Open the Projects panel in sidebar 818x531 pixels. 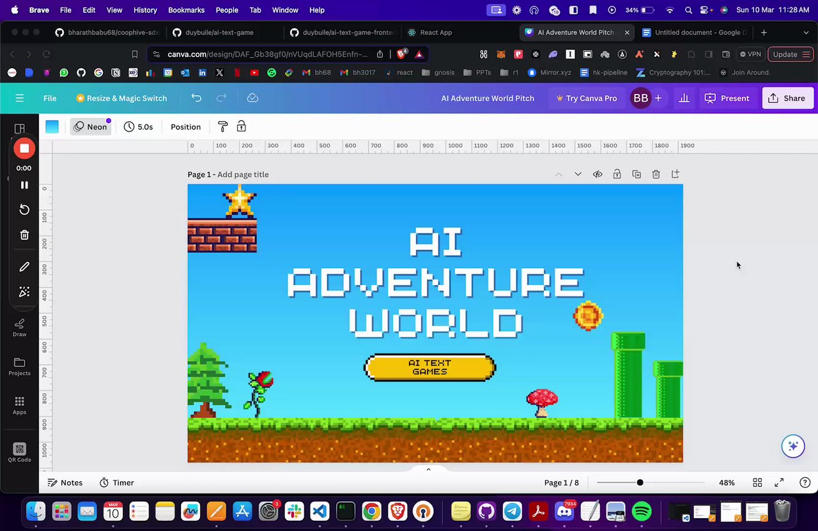19,366
